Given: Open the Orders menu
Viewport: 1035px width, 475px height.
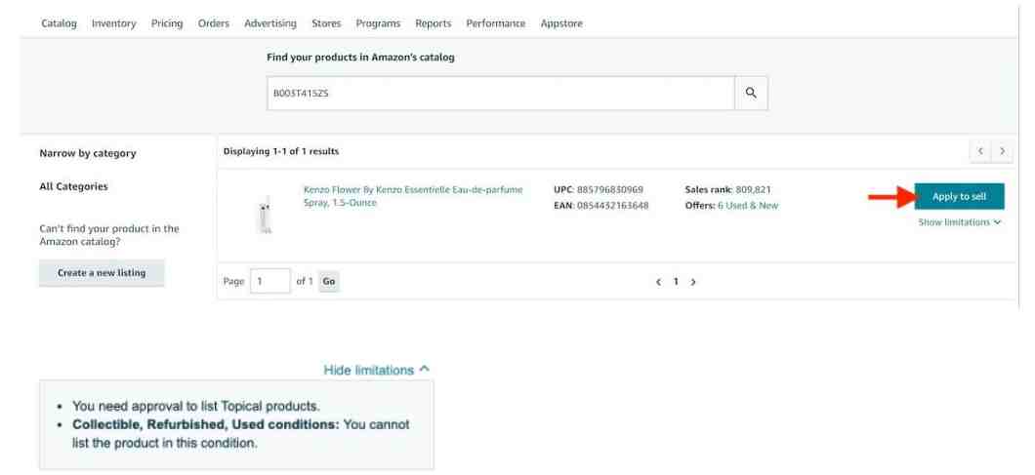Looking at the screenshot, I should [213, 23].
